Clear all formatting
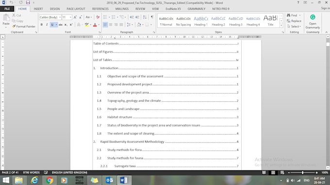Viewport: 330px width, 185px height. (x=98, y=17)
